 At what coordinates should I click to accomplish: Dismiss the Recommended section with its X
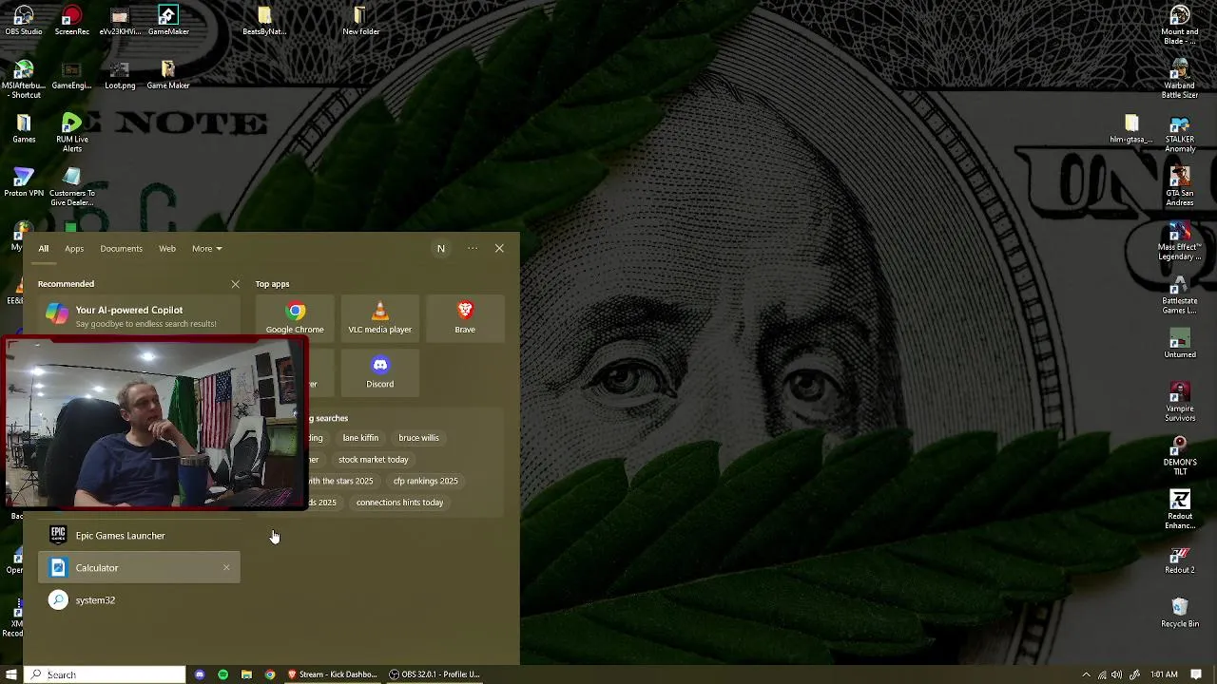(235, 284)
